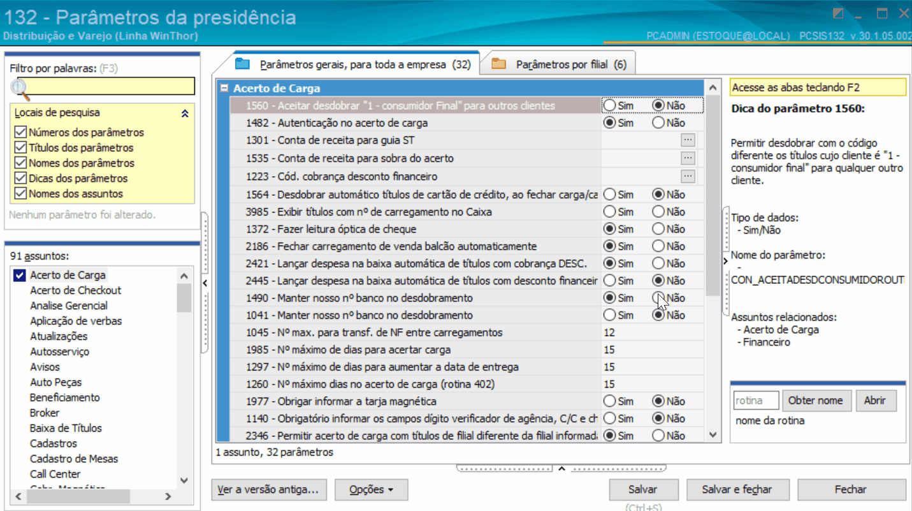Click the magnifier icon in word filter
The image size is (912, 511).
pyautogui.click(x=20, y=89)
